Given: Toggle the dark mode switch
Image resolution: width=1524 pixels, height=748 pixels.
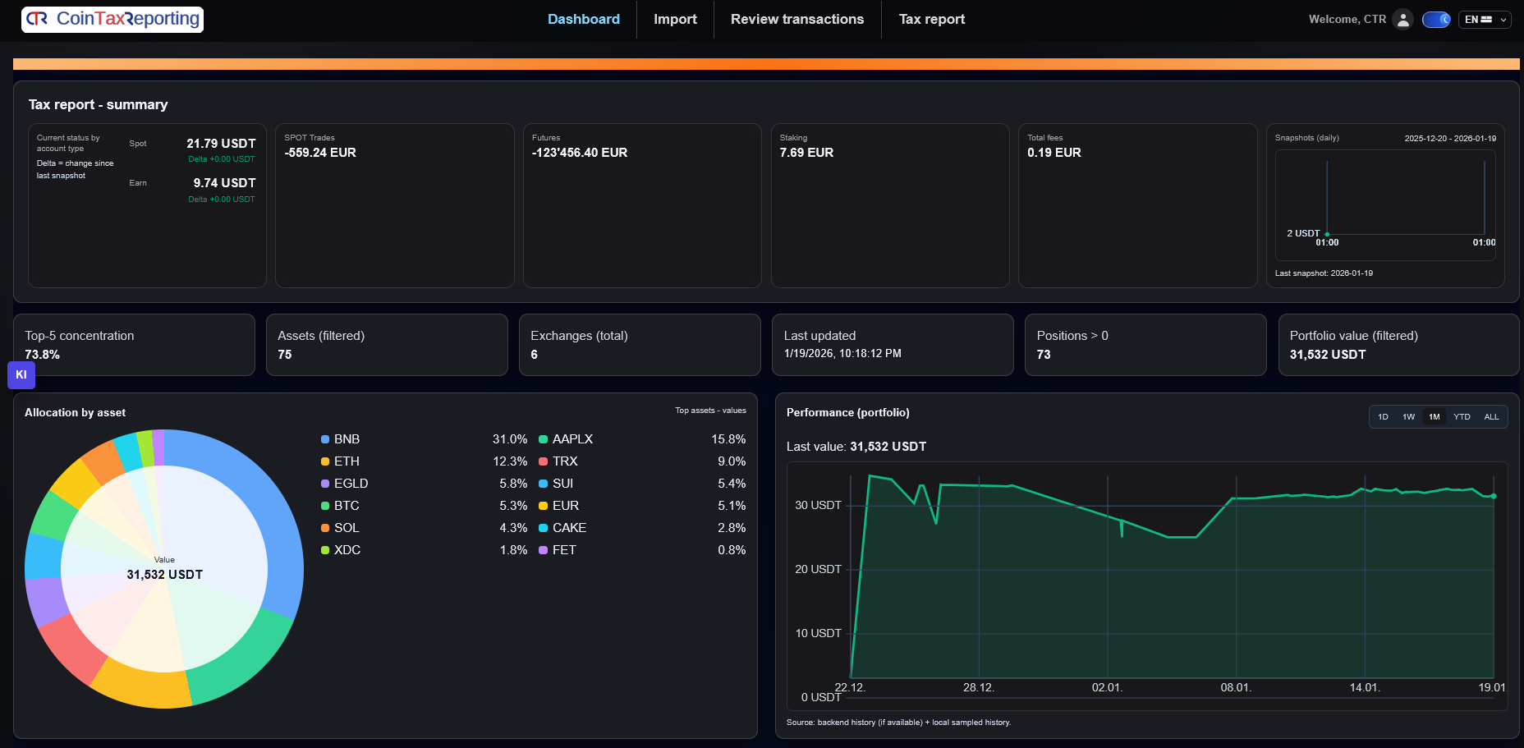Looking at the screenshot, I should [x=1436, y=19].
